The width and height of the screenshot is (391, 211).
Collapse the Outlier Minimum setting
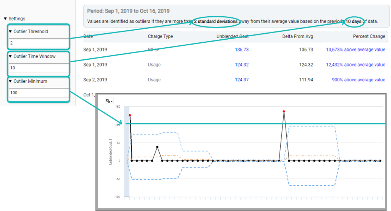[11, 81]
